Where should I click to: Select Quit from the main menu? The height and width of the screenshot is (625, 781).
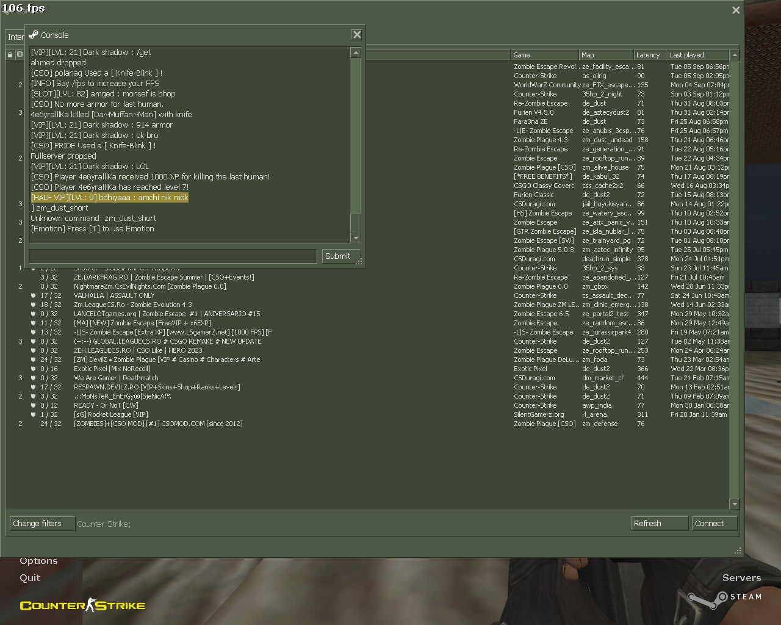coord(30,578)
